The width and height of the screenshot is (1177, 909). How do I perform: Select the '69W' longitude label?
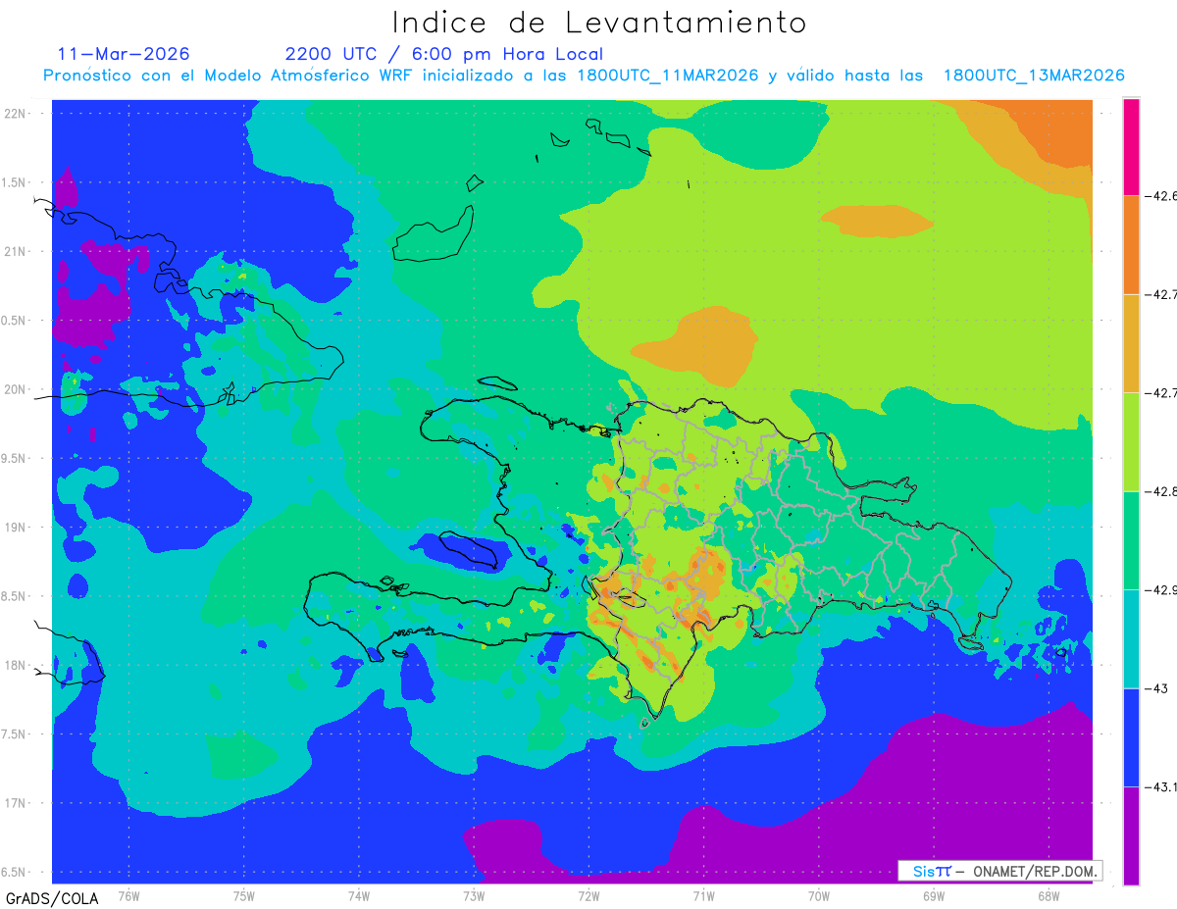tap(934, 895)
